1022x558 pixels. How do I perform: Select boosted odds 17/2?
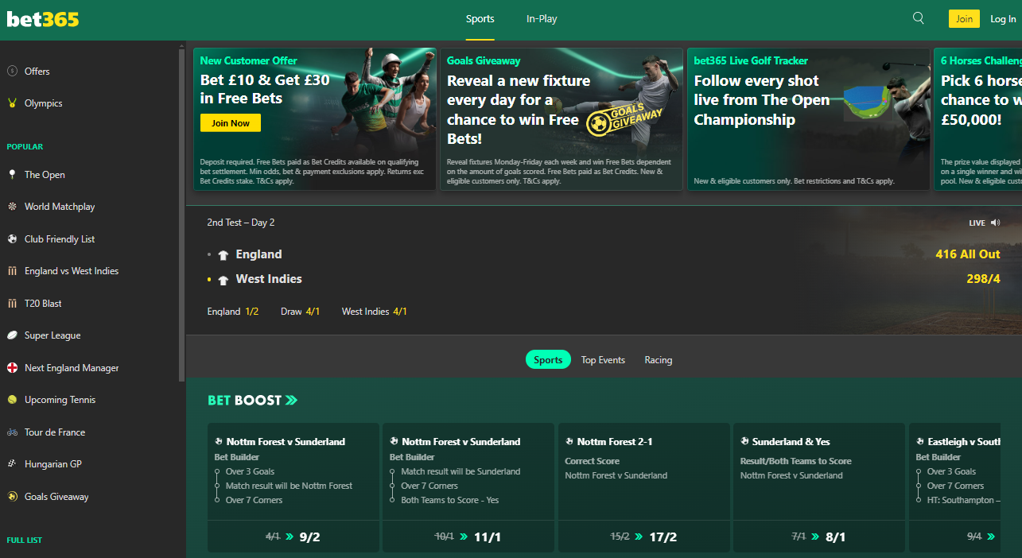[x=663, y=537]
